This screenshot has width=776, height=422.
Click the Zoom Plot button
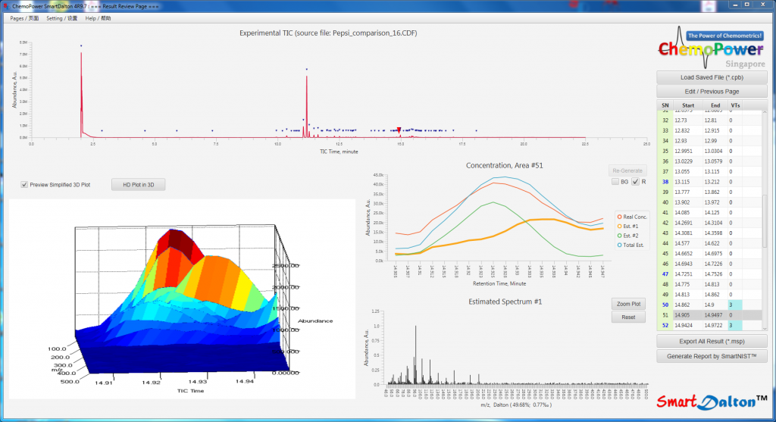628,304
